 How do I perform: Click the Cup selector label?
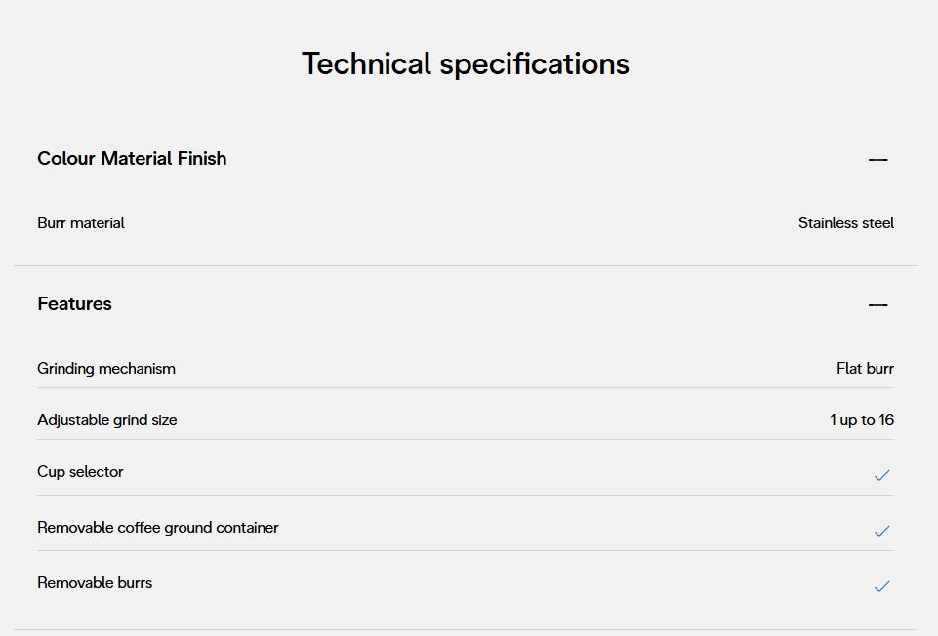(x=80, y=471)
